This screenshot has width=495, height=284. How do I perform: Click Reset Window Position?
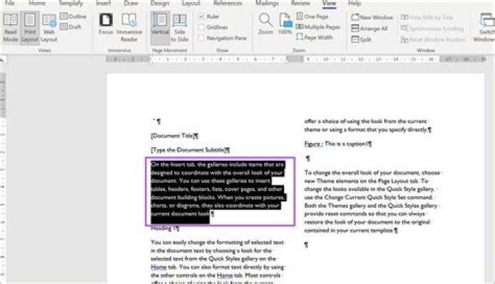433,39
